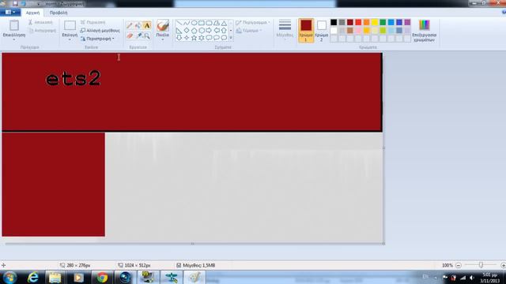Click the 'ets2' text on the canvas
Screen dimensions: 506x284
coord(74,79)
